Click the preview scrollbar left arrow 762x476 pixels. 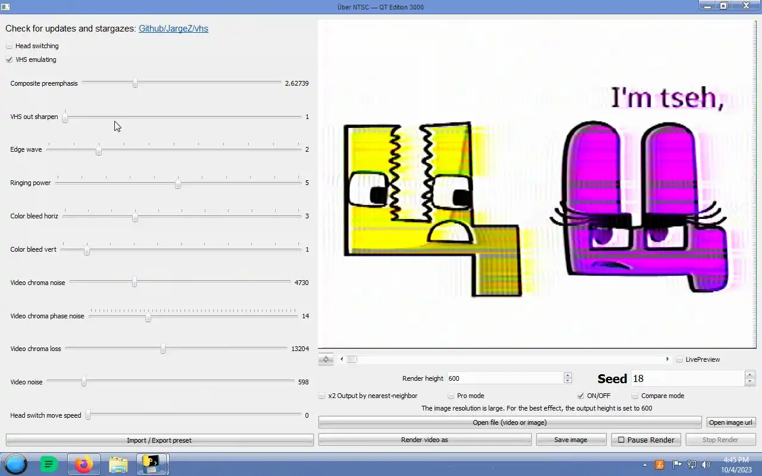342,359
